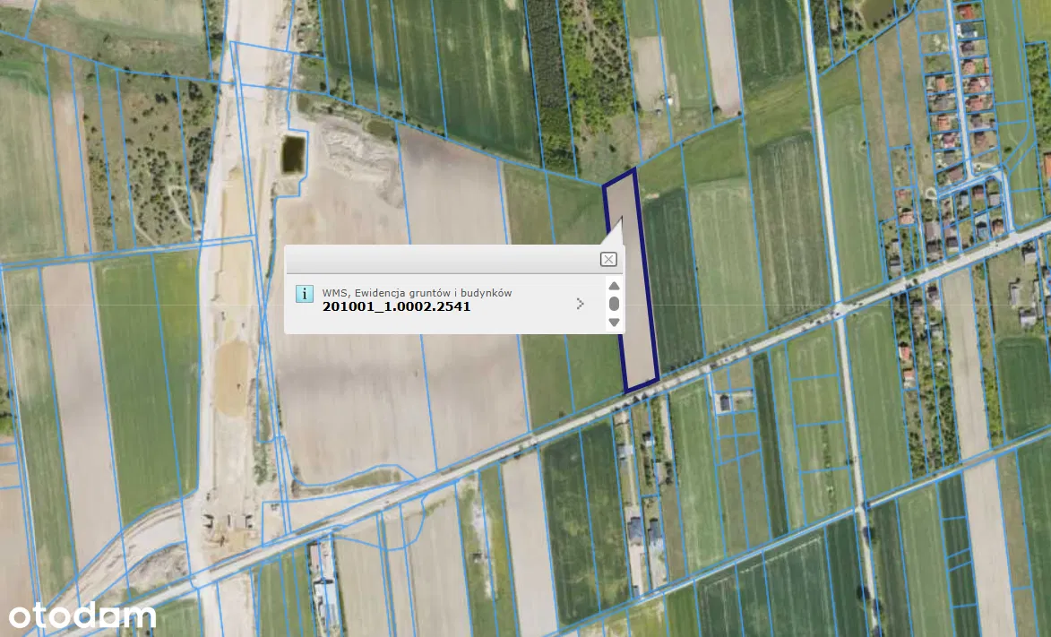The height and width of the screenshot is (637, 1051).
Task: Click the otodom logo watermark
Action: point(82,615)
